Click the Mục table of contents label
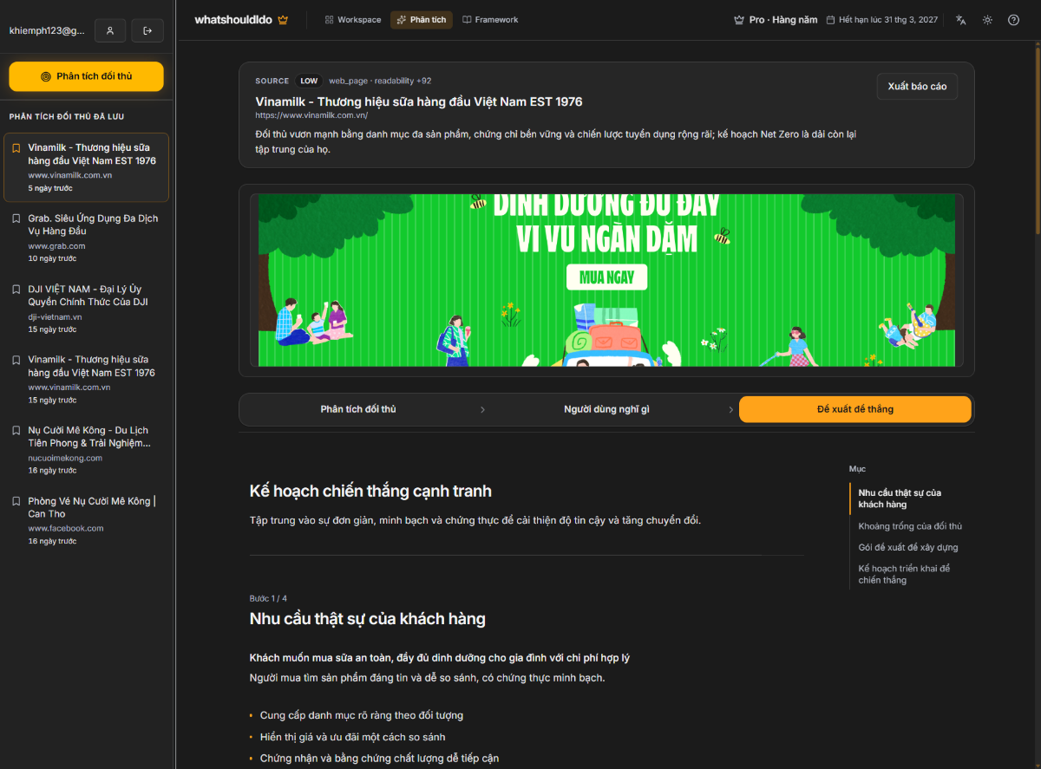The height and width of the screenshot is (769, 1041). coord(857,468)
